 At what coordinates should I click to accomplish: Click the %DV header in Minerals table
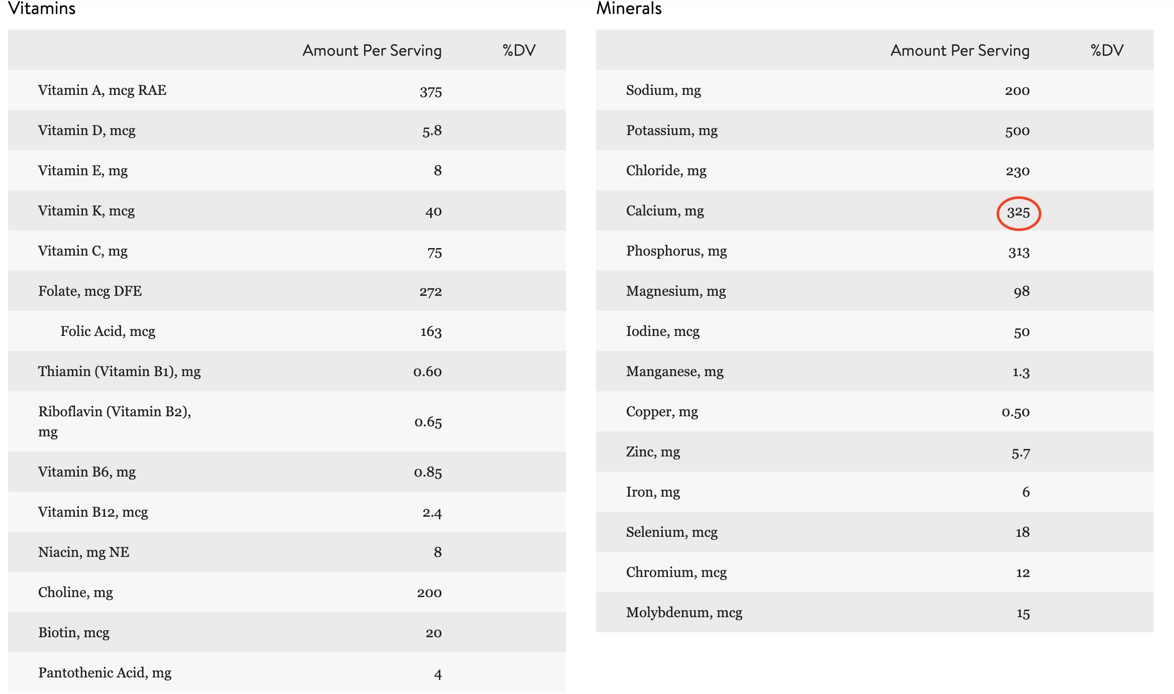(1107, 50)
